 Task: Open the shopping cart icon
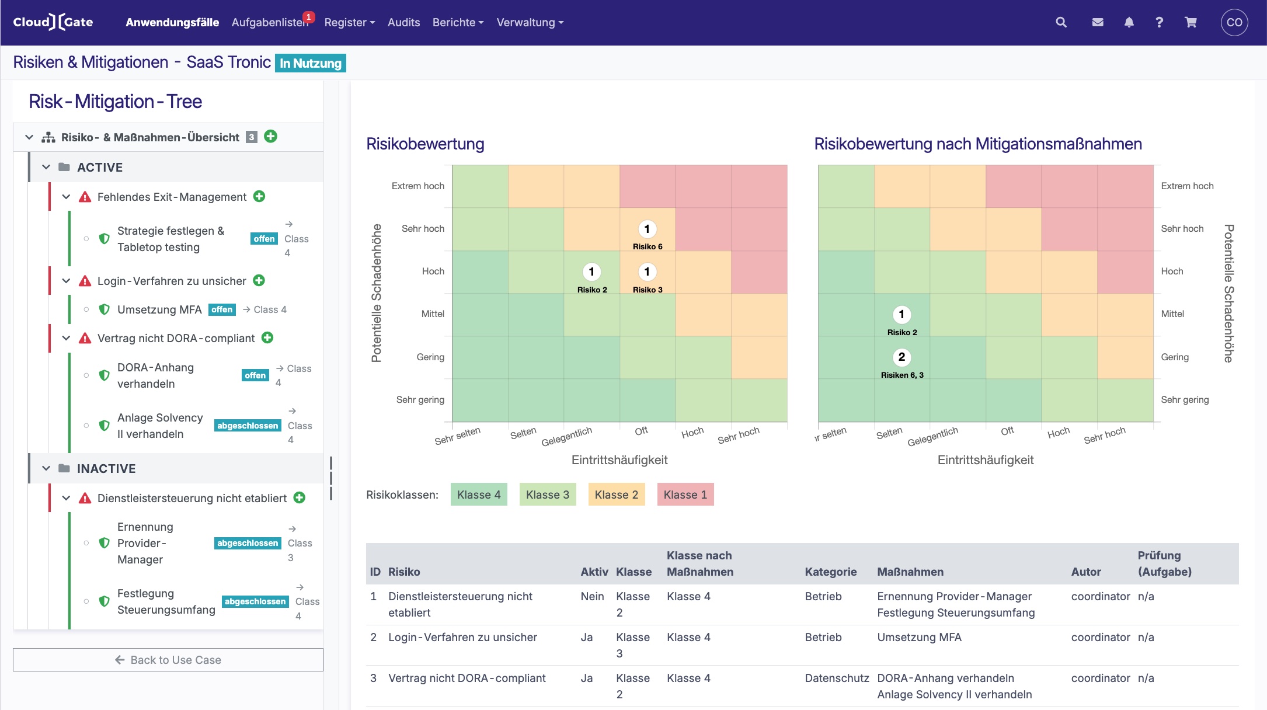[1191, 22]
